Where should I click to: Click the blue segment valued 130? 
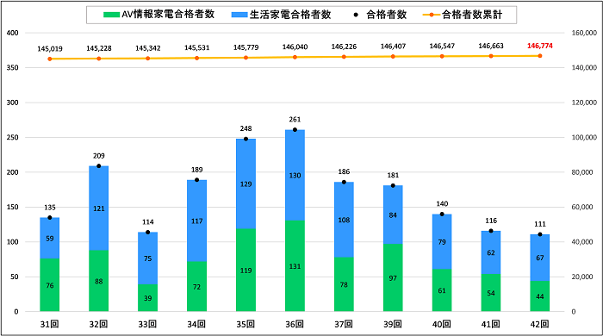(x=295, y=175)
